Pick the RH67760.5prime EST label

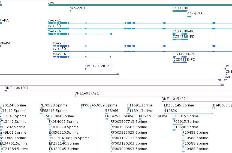153,116
